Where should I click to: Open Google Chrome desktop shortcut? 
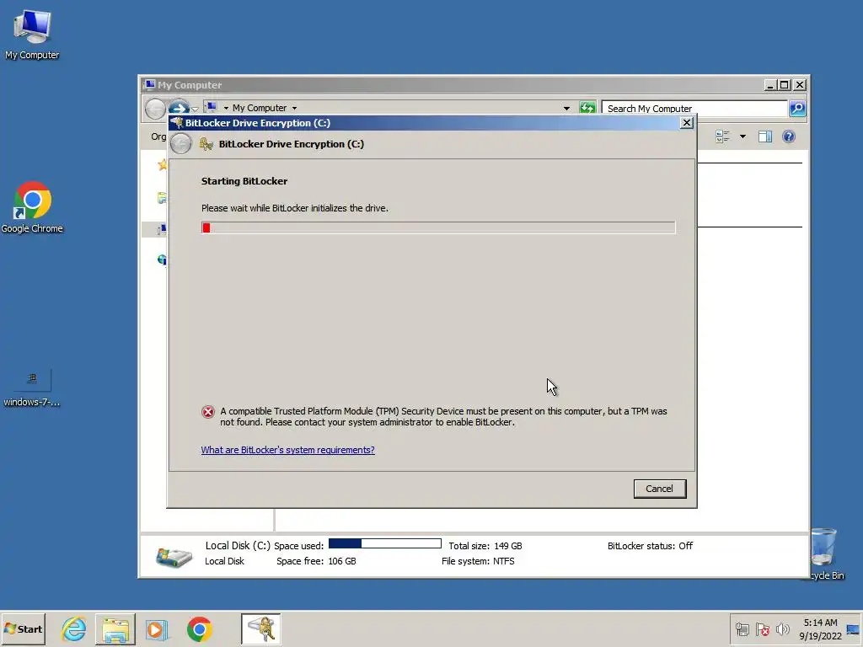pyautogui.click(x=32, y=207)
